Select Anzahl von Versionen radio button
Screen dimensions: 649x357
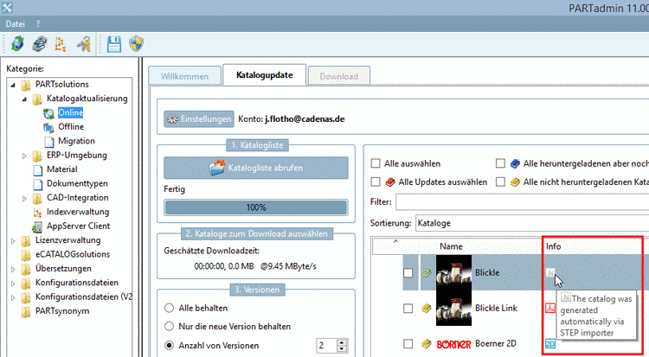tap(169, 345)
